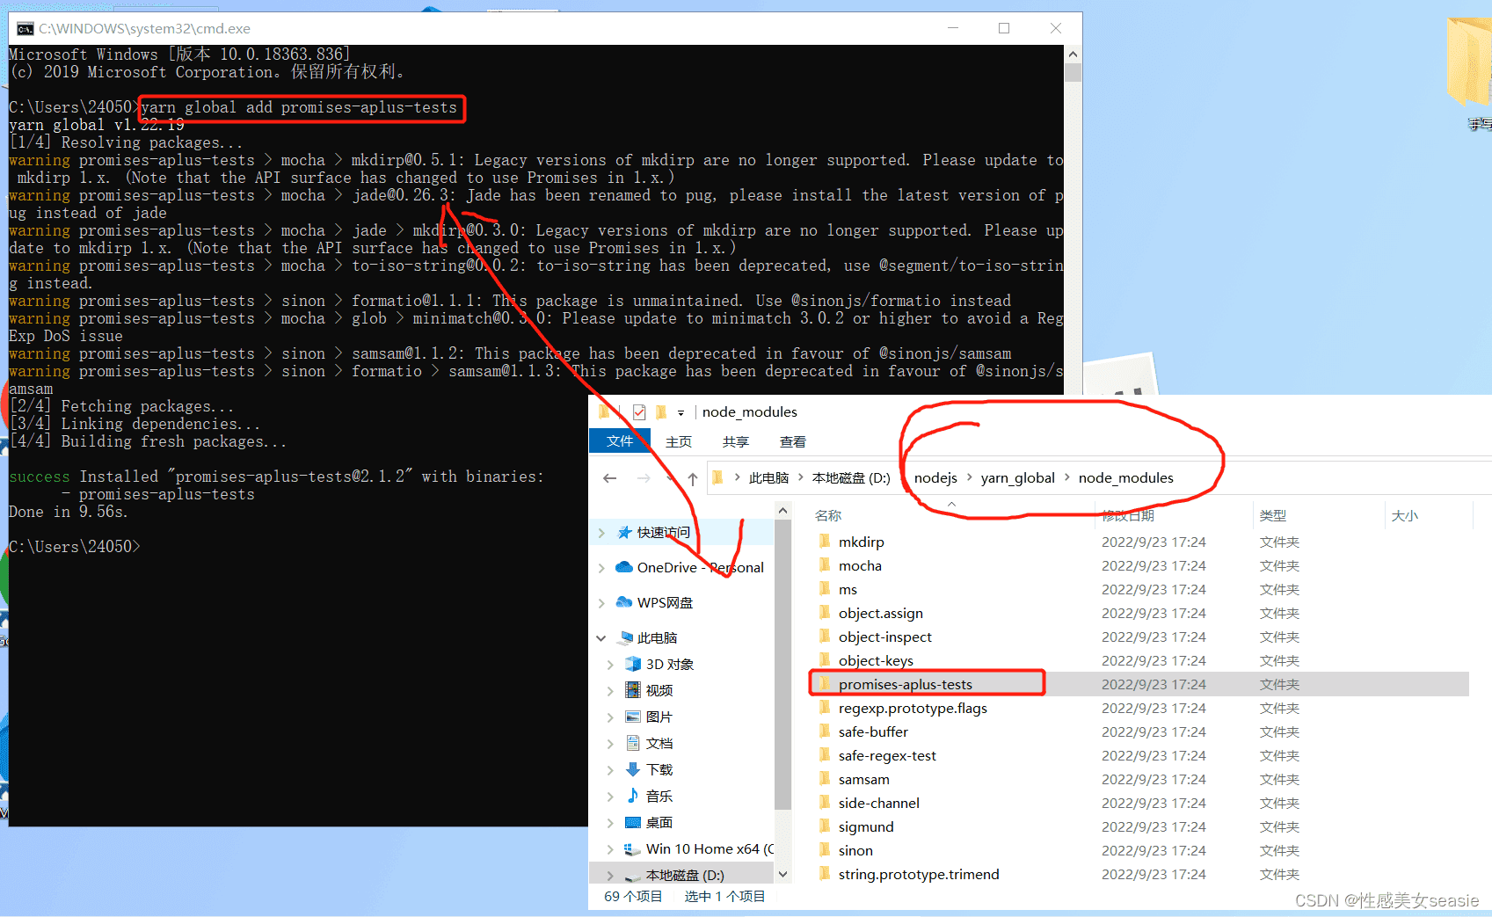1492x917 pixels.
Task: Click the mocha folder icon
Action: pos(824,565)
